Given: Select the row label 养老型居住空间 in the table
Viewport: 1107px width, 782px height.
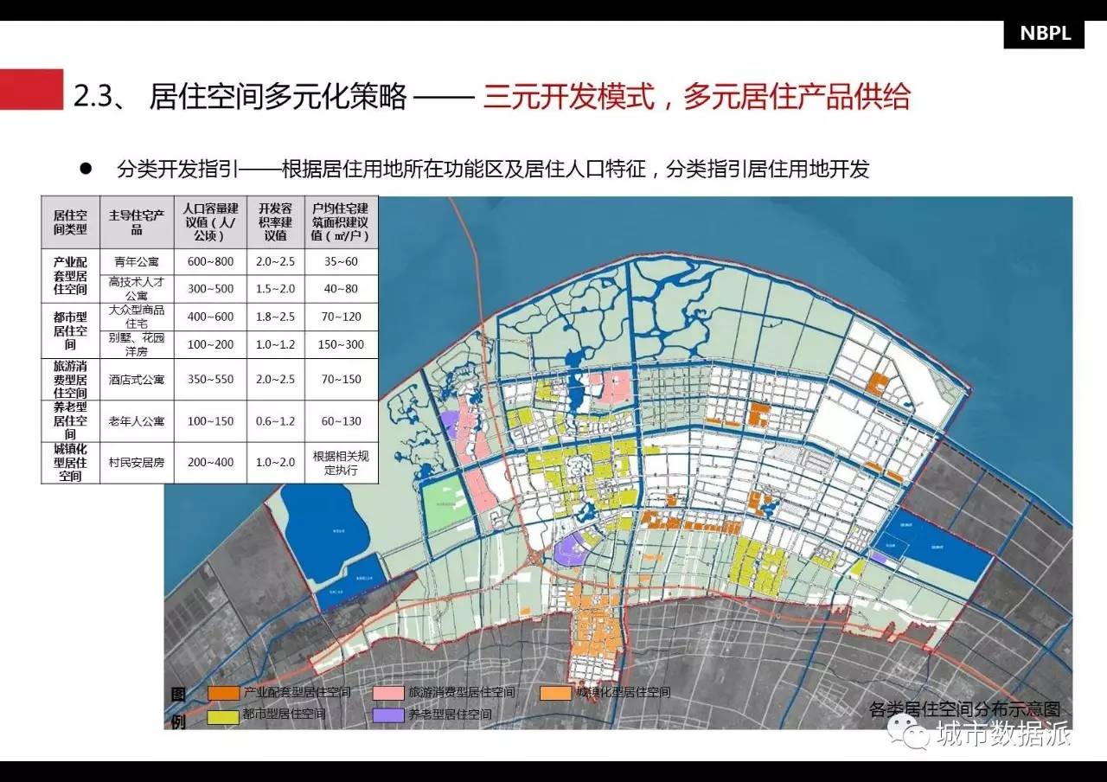Looking at the screenshot, I should [70, 420].
